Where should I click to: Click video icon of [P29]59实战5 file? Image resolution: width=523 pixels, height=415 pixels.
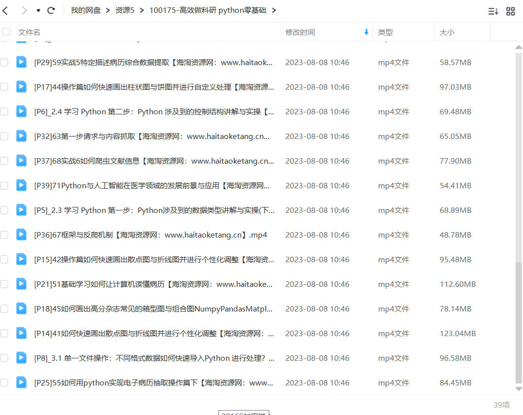click(21, 62)
